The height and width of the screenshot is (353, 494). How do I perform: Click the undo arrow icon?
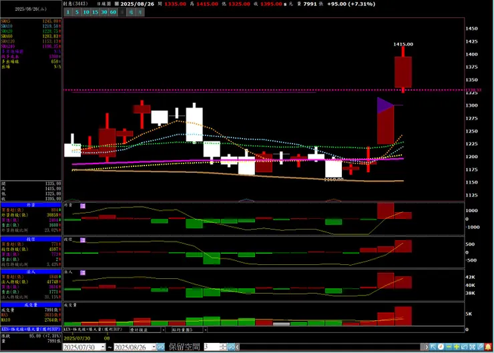pyautogui.click(x=465, y=347)
